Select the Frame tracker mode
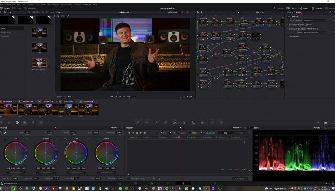Image resolution: width=335 pixels, height=191 pixels. coord(240,133)
